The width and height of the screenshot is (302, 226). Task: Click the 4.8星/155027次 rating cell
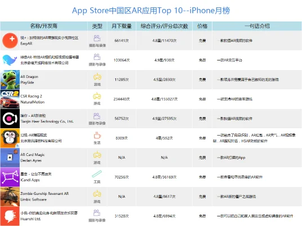tap(165, 99)
